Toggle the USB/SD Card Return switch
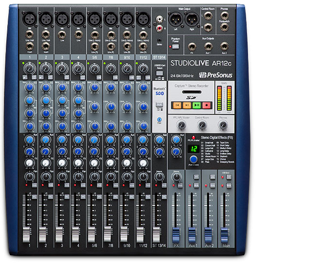 (x=159, y=73)
